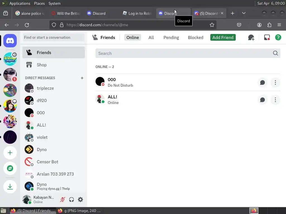
Task: Open DM with Arslan 703 359 273
Action: (54, 174)
